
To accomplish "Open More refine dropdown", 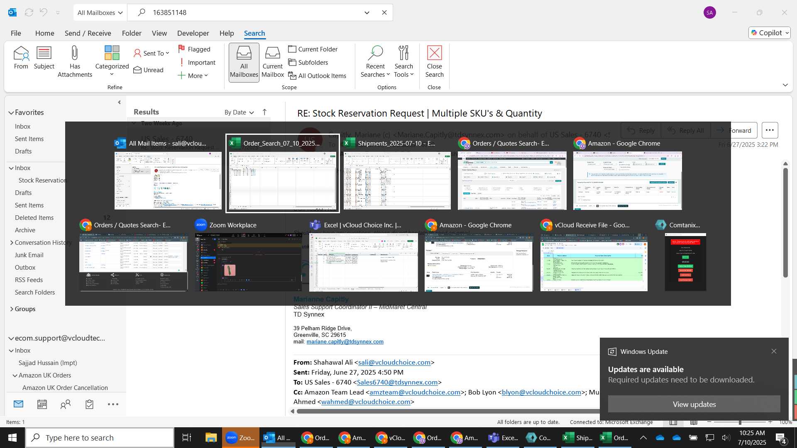I will 193,75.
